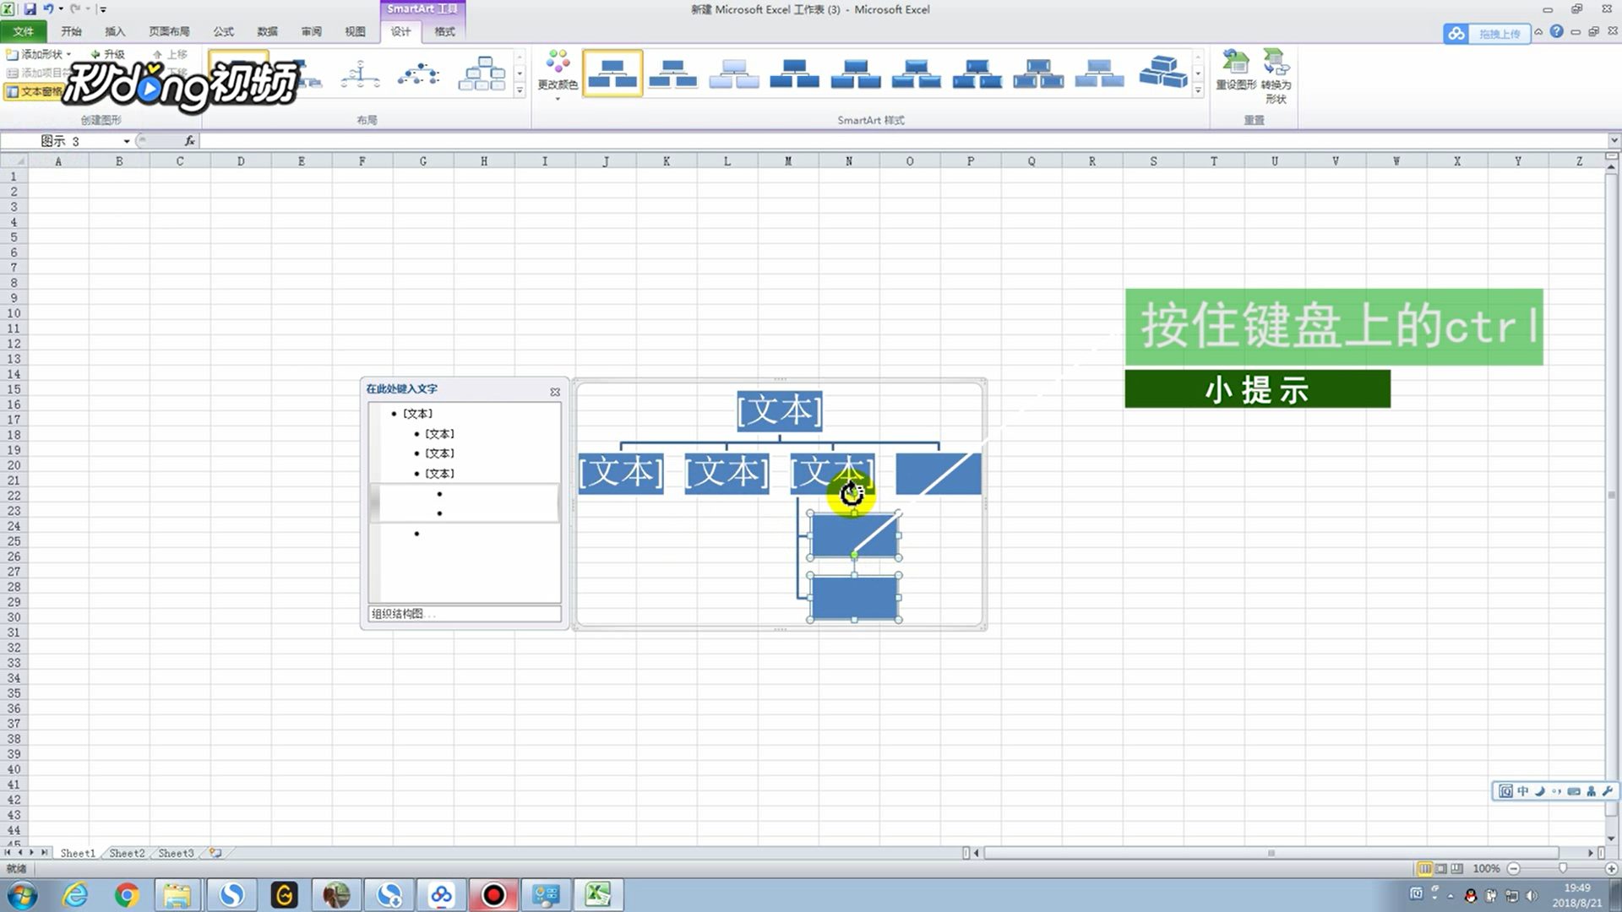Image resolution: width=1622 pixels, height=912 pixels.
Task: Open Google Chrome from the taskbar
Action: pos(127,895)
